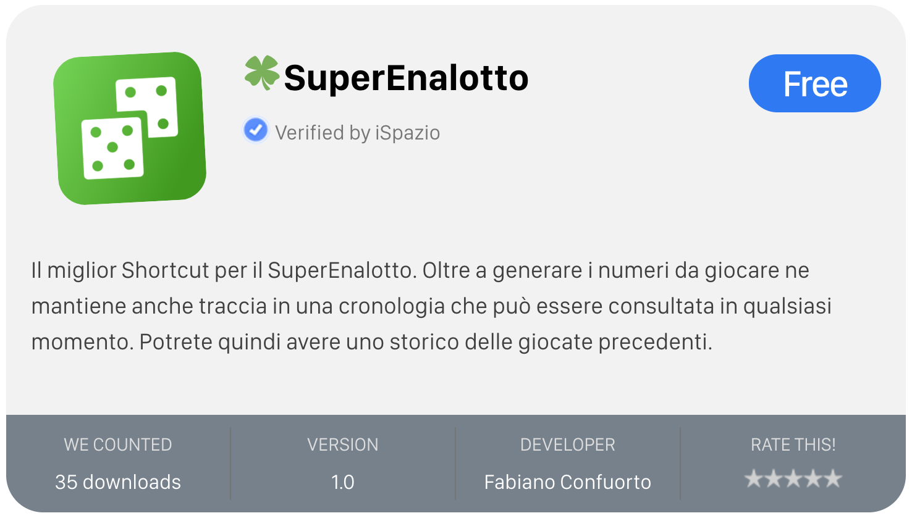Open the Verified by iSpazio link
Screen dimensions: 912x521
(357, 133)
